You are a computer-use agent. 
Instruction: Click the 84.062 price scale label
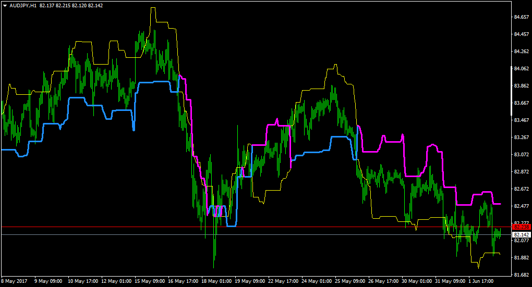click(522, 68)
